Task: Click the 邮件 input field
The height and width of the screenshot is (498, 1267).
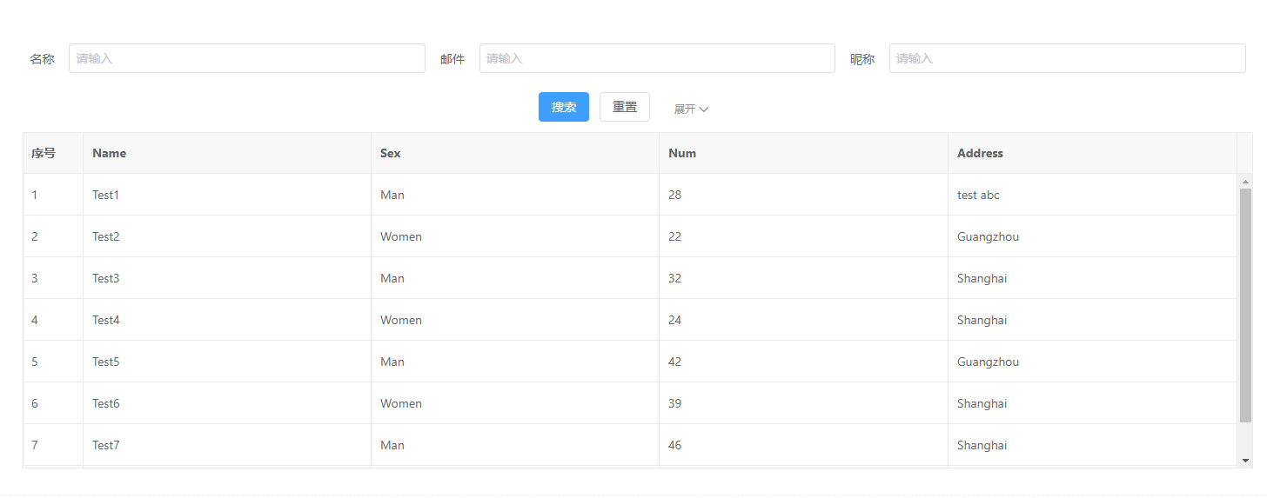Action: coord(657,58)
